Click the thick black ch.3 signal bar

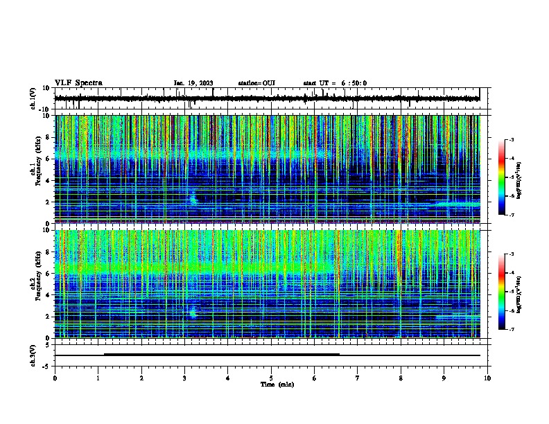pos(222,355)
